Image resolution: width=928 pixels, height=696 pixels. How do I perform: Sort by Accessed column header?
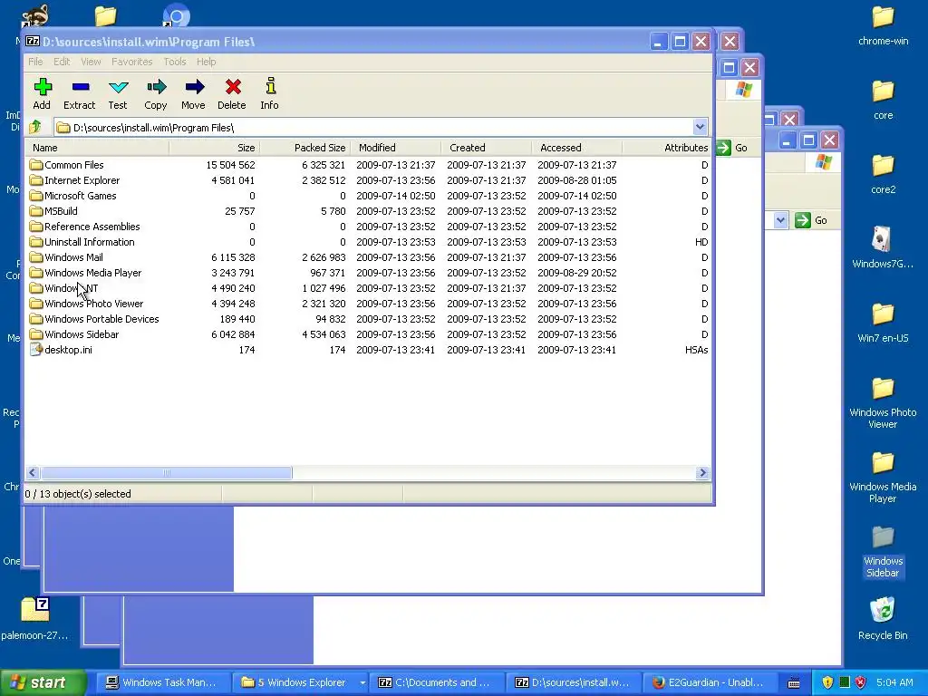(576, 148)
